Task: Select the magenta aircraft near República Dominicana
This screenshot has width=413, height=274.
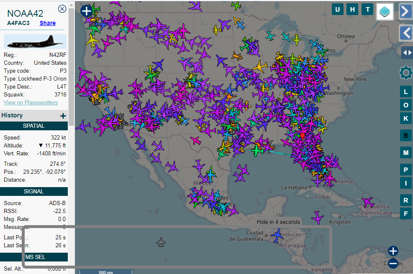Action: coord(368,202)
